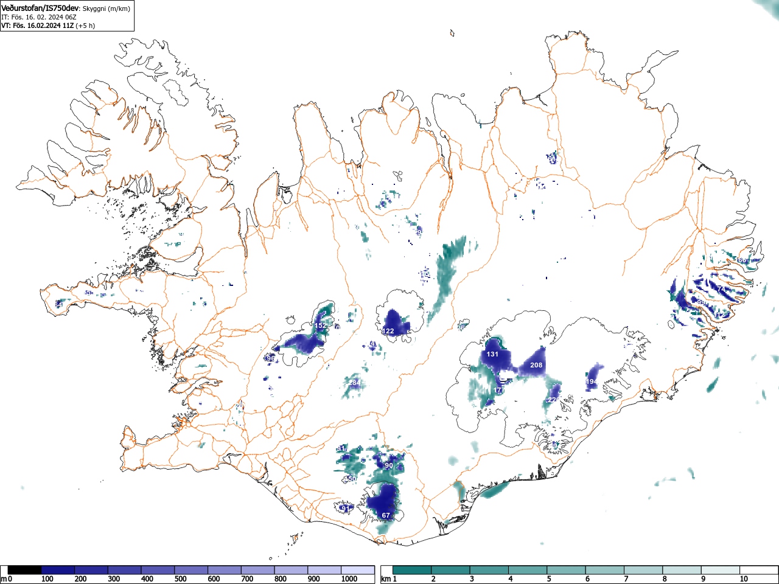Image resolution: width=779 pixels, height=584 pixels.
Task: Click the 1–2 km dark teal swatch
Action: coord(412,570)
